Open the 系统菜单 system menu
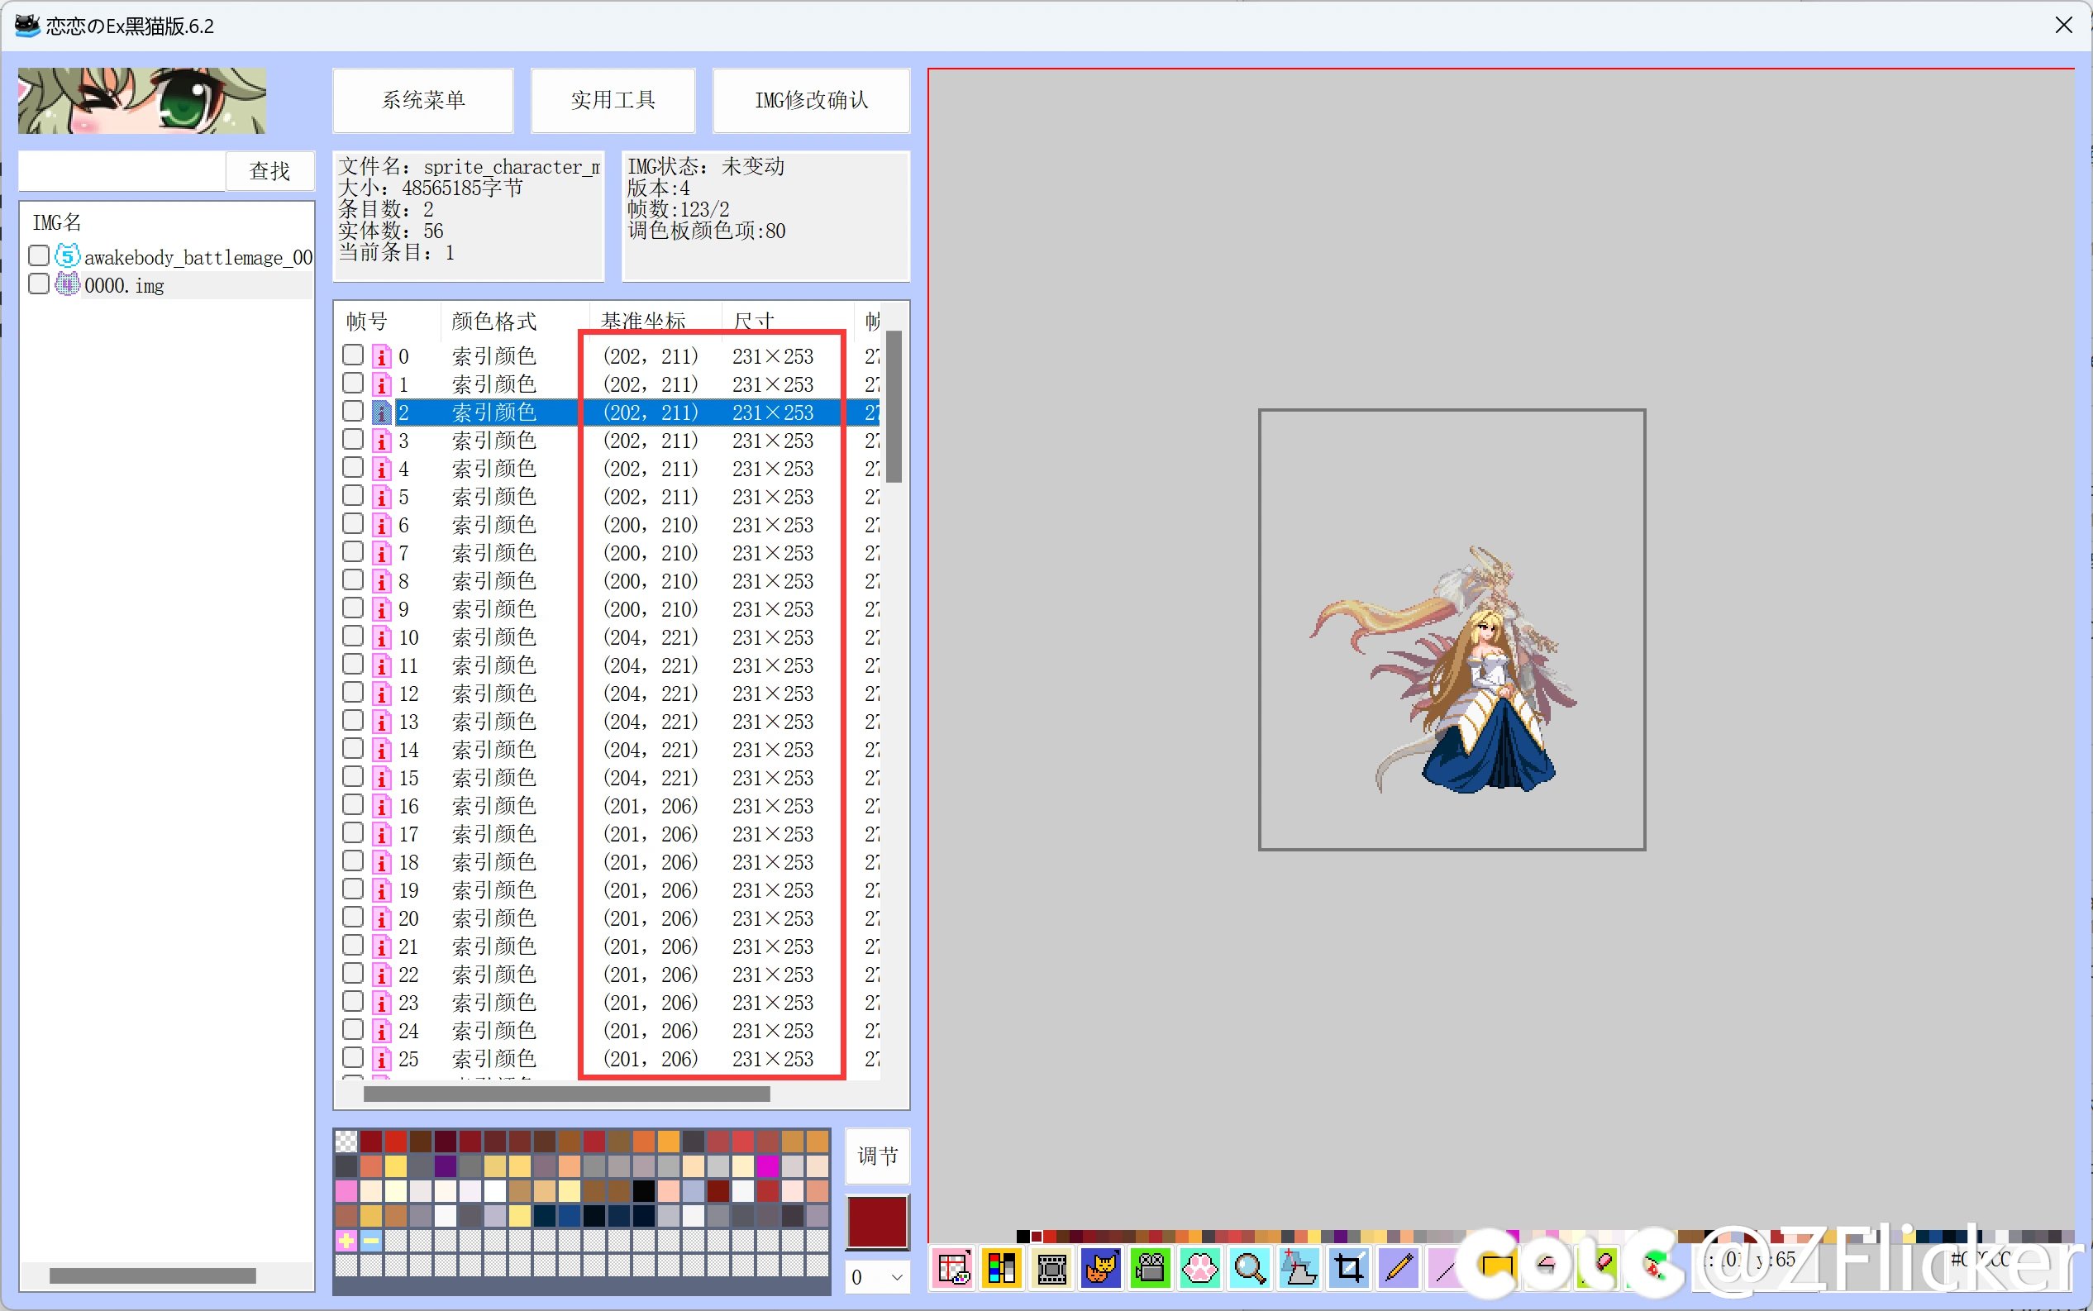Image resolution: width=2093 pixels, height=1311 pixels. (423, 101)
